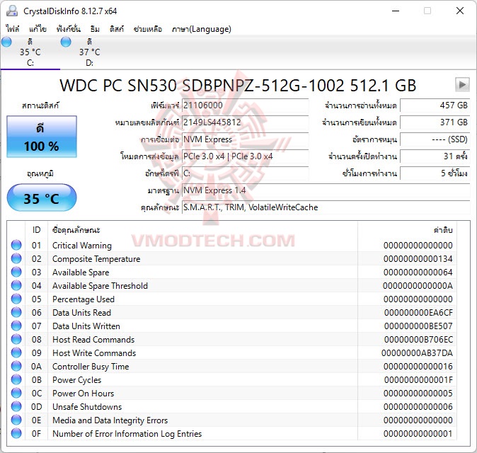Minimize the CrystalDiskInfo window

[396, 11]
